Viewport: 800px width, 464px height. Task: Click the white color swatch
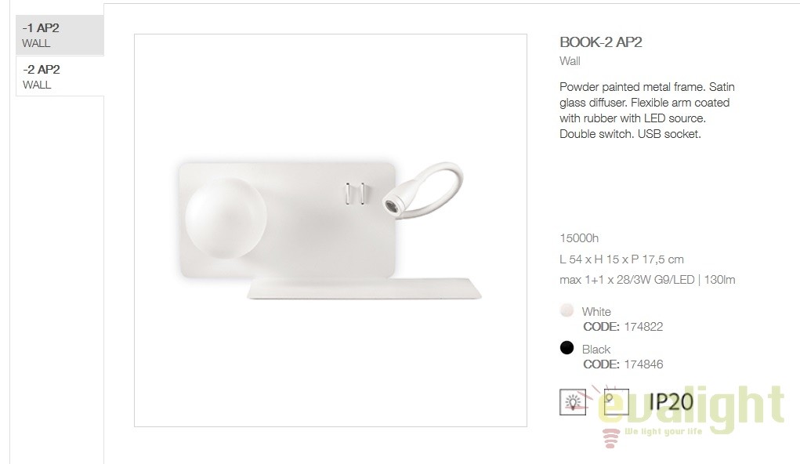coord(567,310)
